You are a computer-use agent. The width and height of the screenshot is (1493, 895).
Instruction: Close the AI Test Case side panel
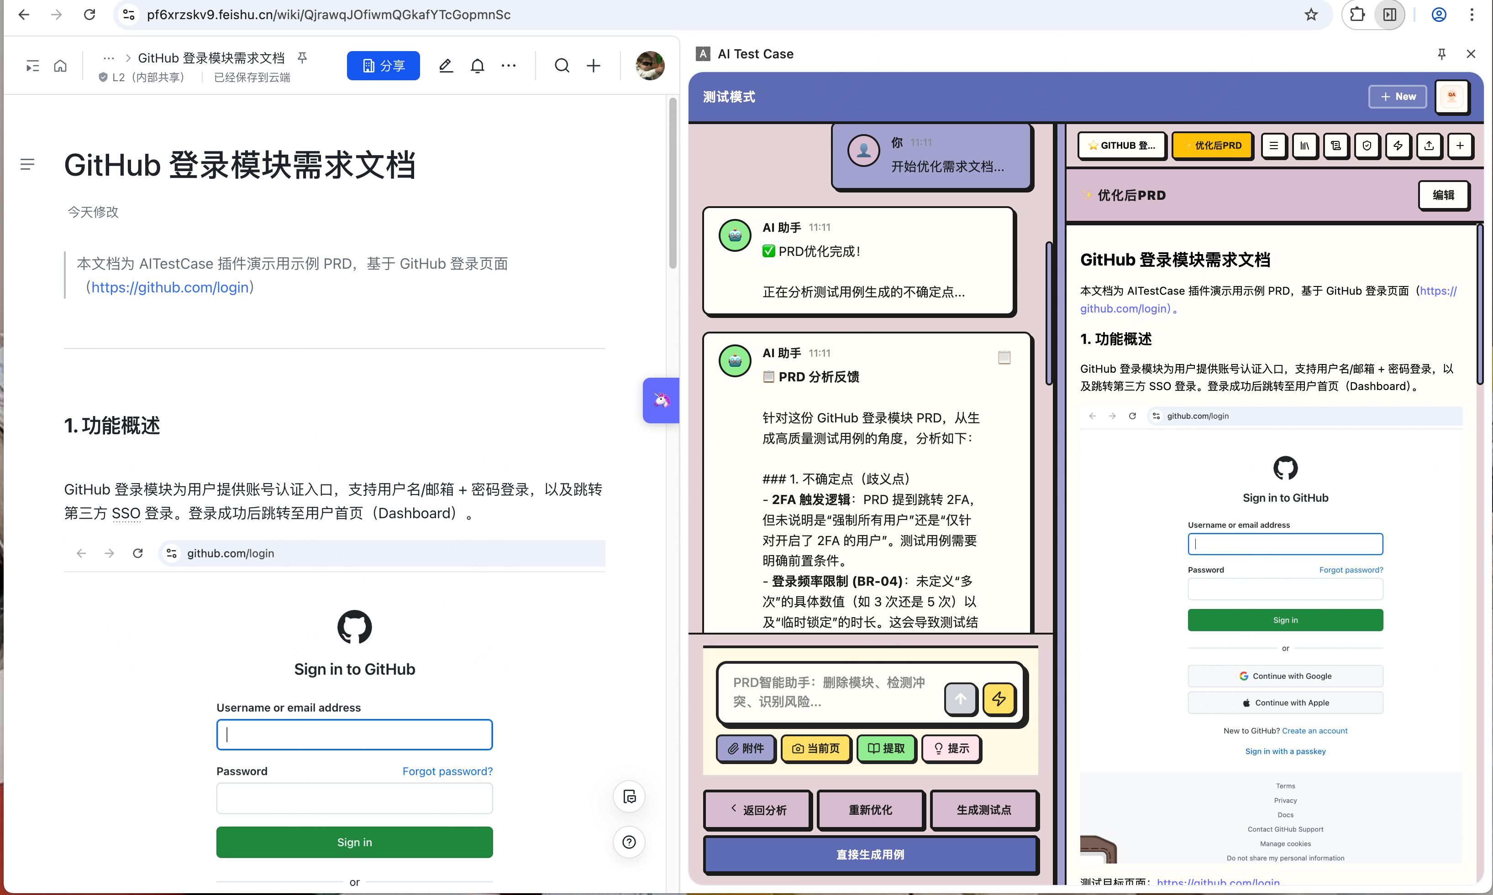(1471, 54)
